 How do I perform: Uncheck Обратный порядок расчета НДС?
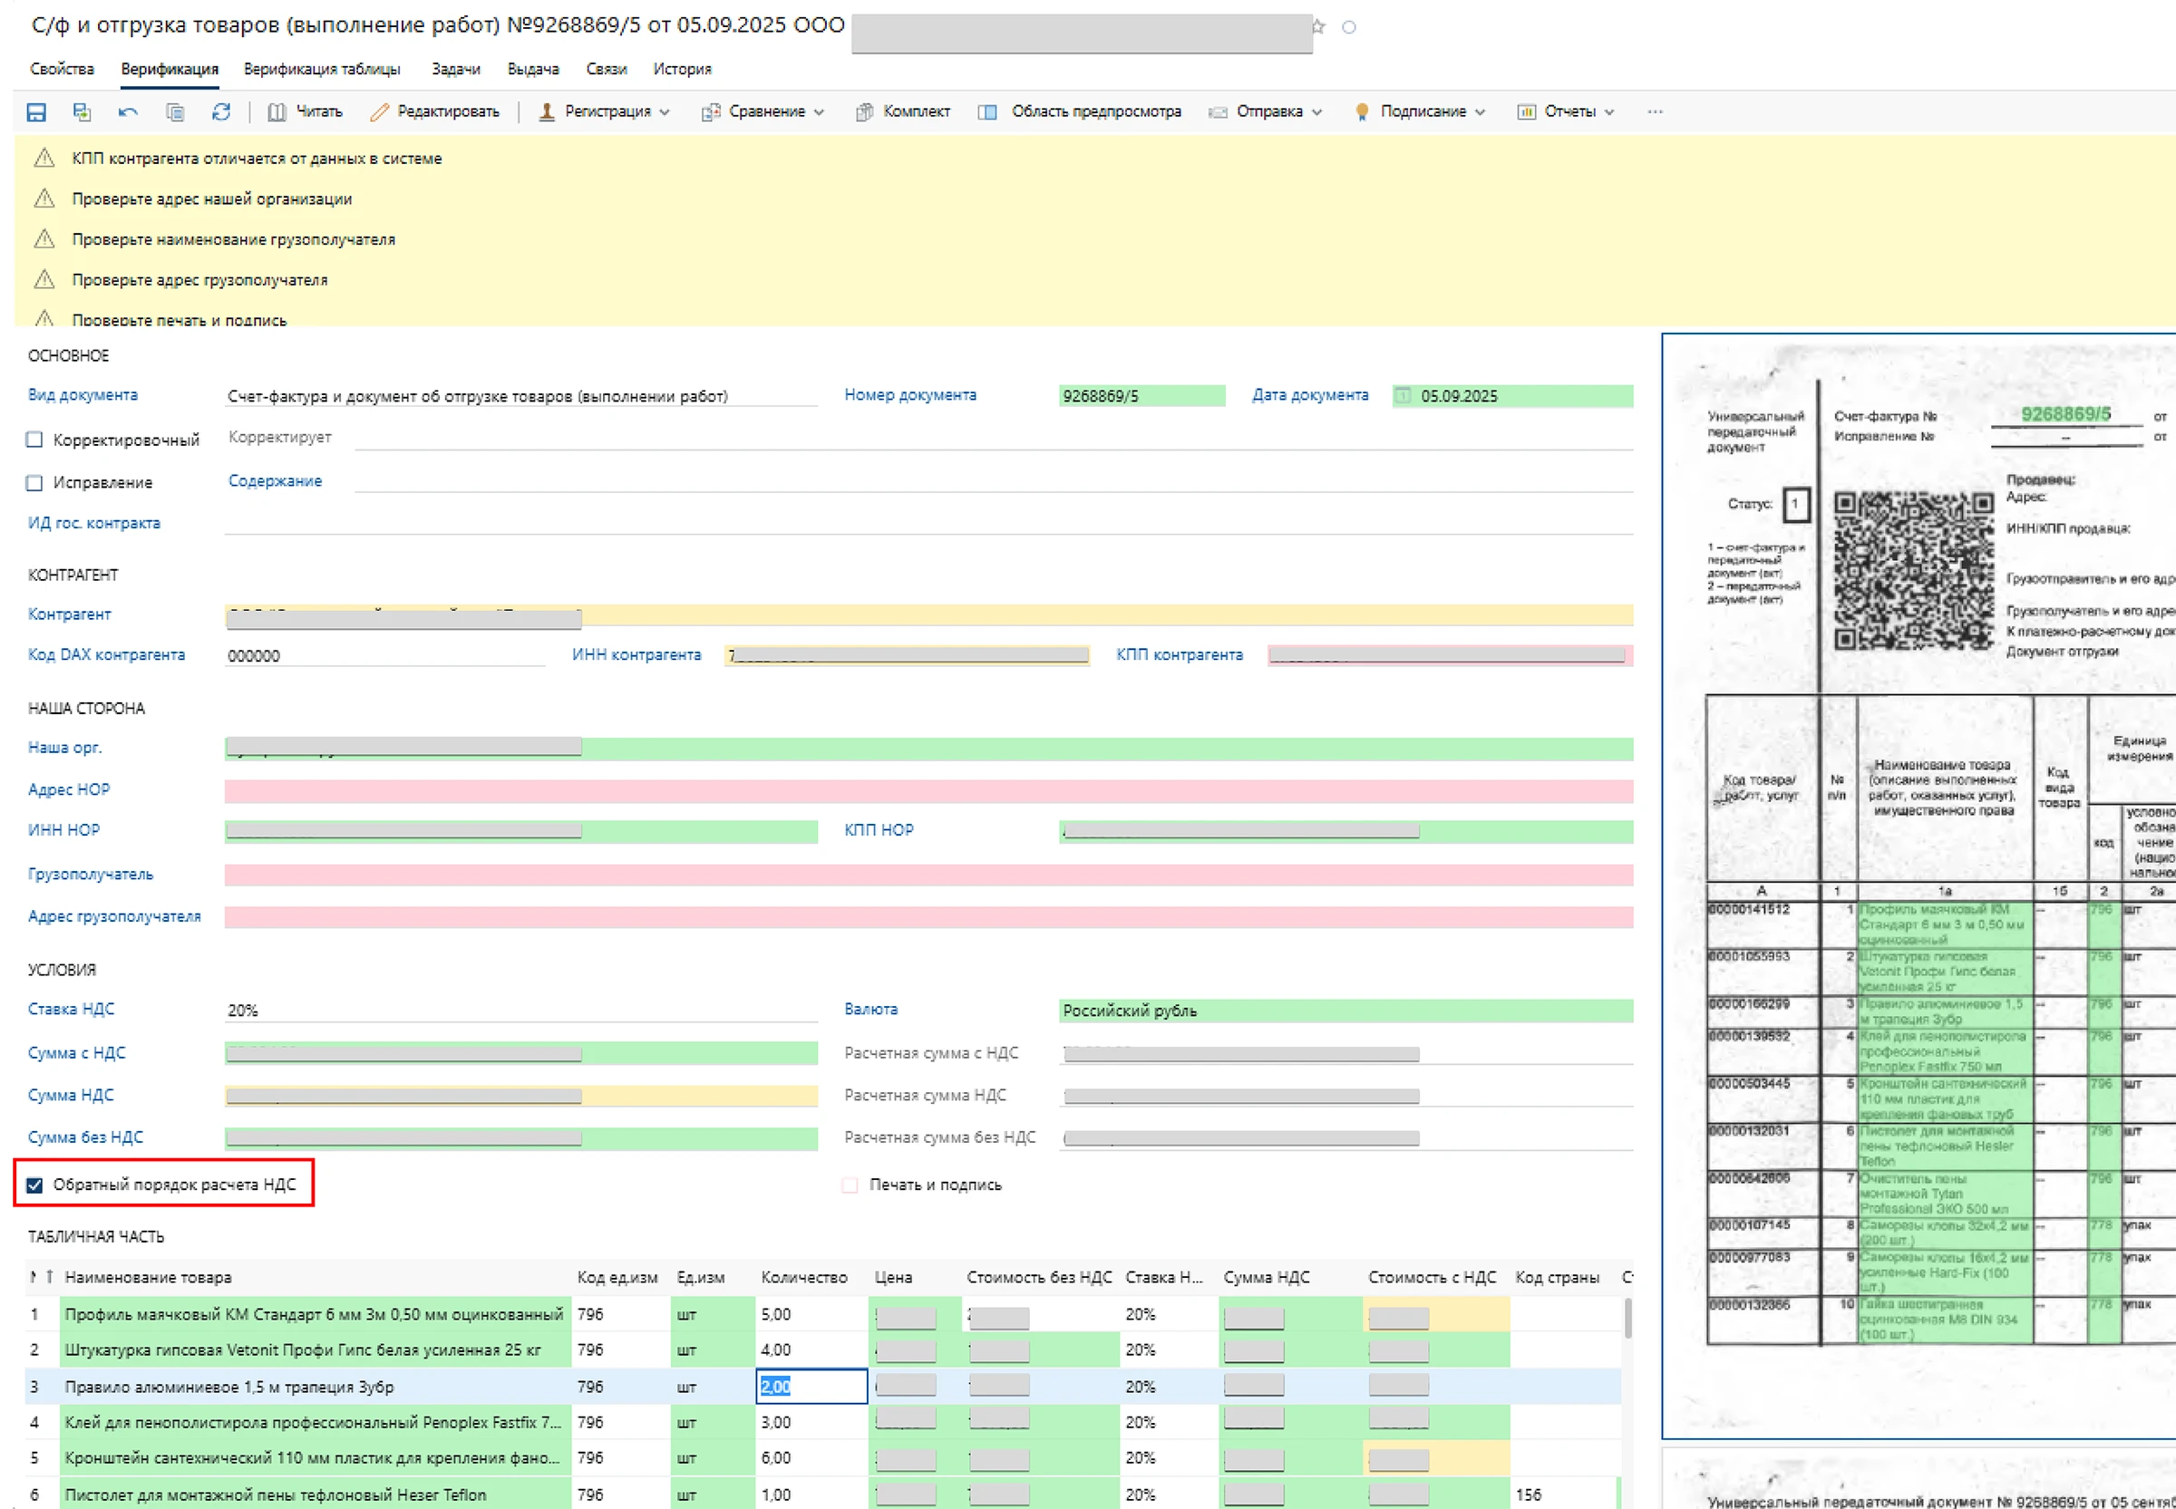click(x=35, y=1185)
